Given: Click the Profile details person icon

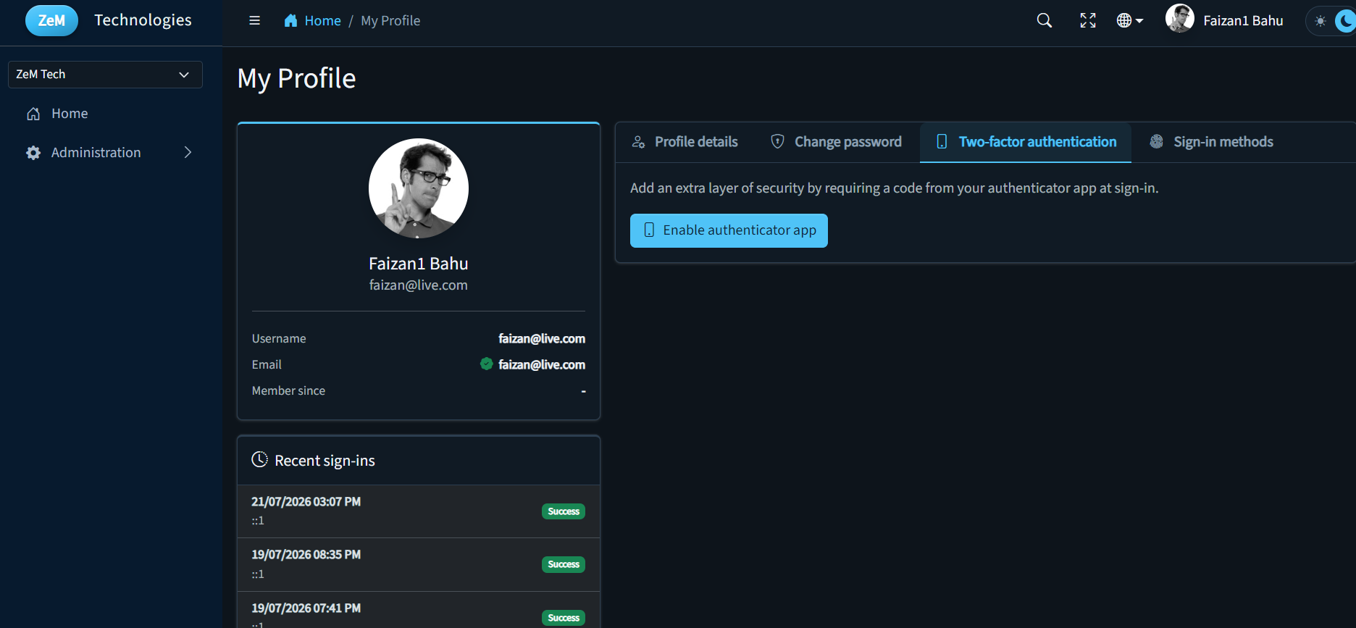Looking at the screenshot, I should coord(638,142).
